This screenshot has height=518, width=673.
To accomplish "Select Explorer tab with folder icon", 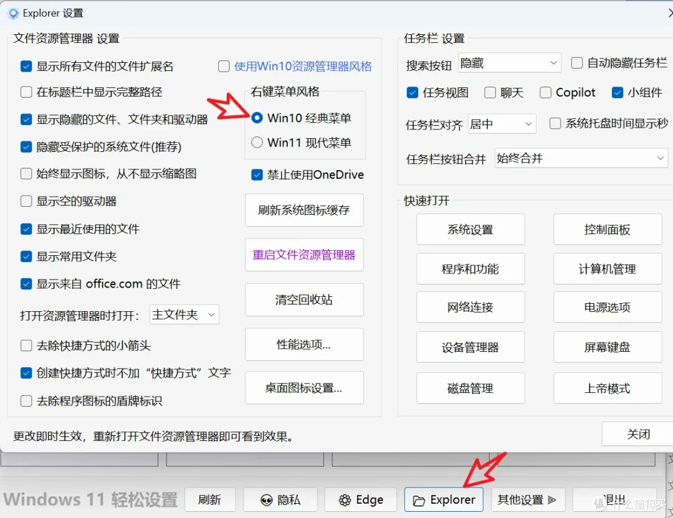I will 444,499.
